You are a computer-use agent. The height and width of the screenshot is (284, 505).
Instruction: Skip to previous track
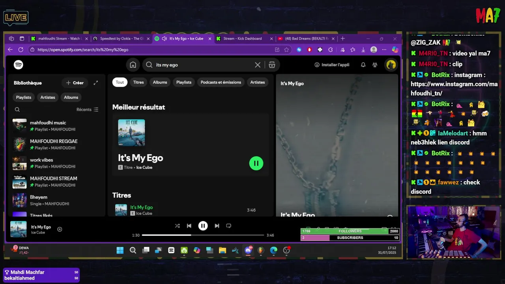tap(189, 226)
